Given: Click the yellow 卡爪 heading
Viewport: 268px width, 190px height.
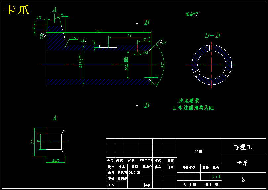Looking at the screenshot, I should tap(17, 10).
